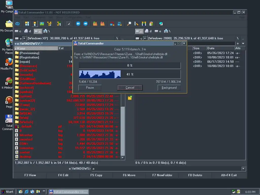Open left panel drive e dropdown
The height and width of the screenshot is (195, 260).
24,38
